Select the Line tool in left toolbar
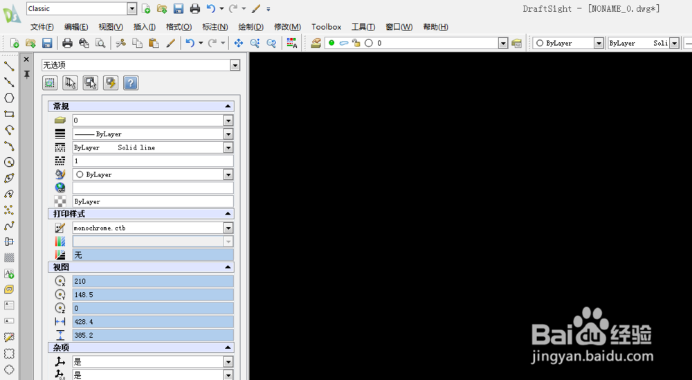Viewport: 692px width, 380px height. 9,66
